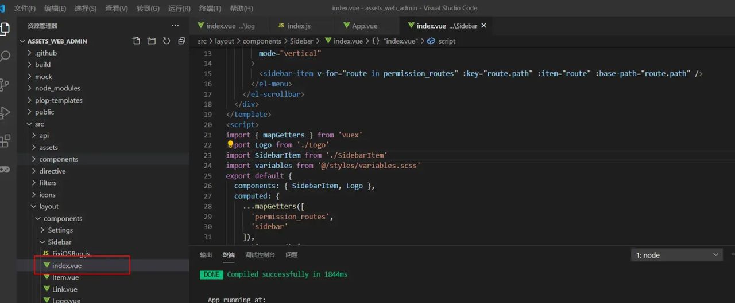The image size is (735, 303).
Task: Open the terminal selector dropdown showing 1: node
Action: coord(677,255)
